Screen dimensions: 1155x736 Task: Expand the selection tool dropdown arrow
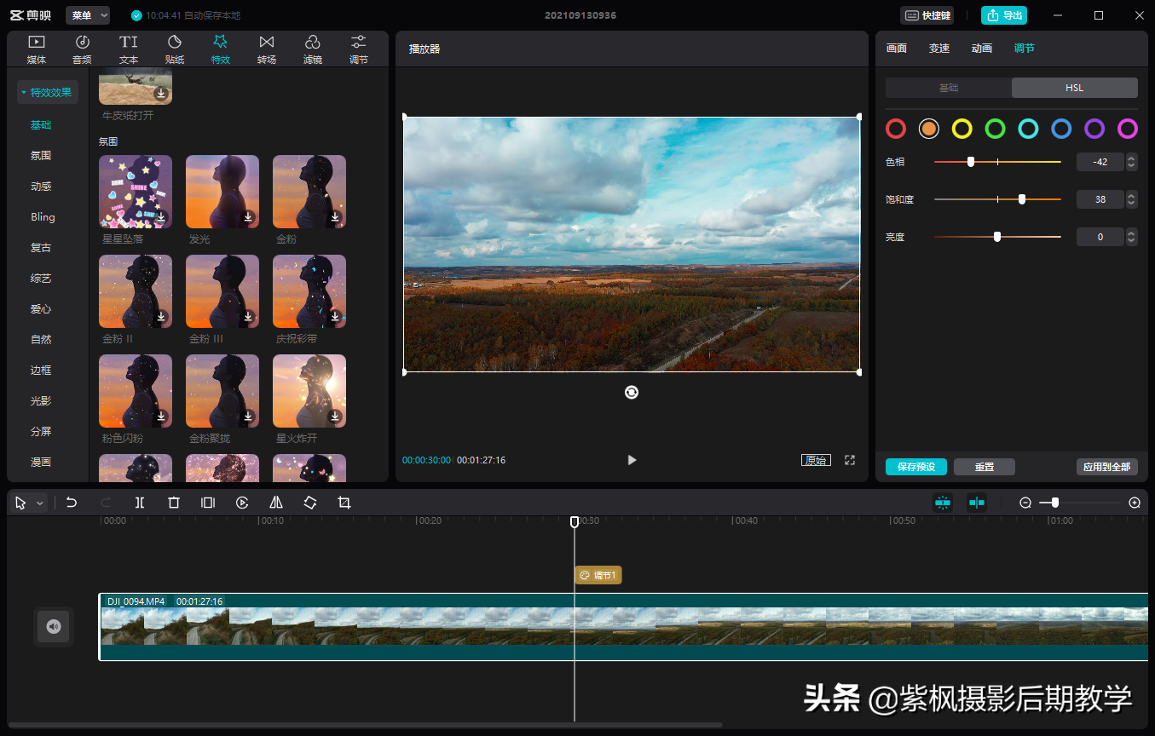pyautogui.click(x=40, y=503)
